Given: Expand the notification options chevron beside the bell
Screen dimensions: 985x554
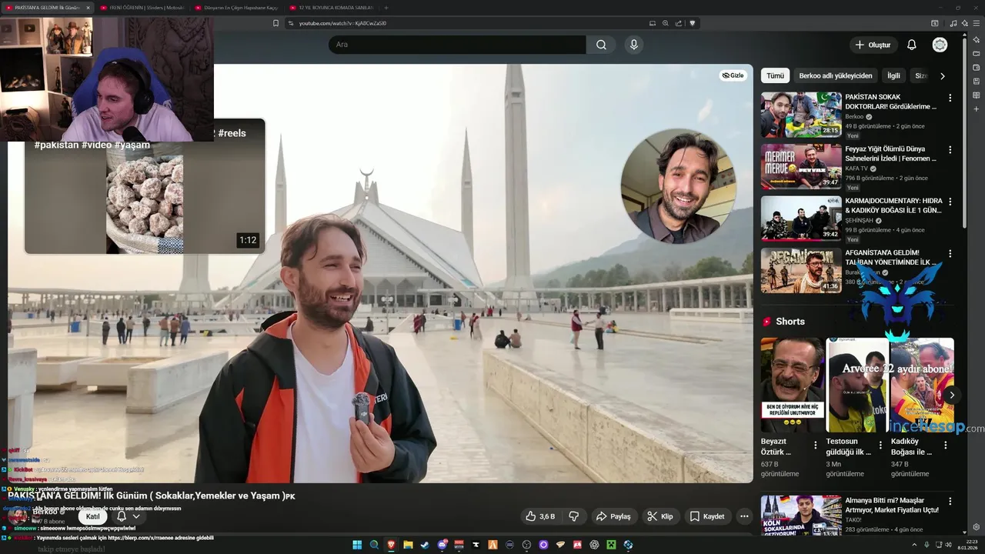Looking at the screenshot, I should pyautogui.click(x=136, y=516).
